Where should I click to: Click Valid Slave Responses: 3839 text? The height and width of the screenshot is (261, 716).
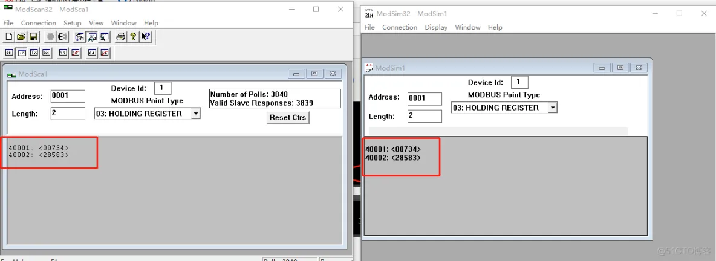[262, 103]
